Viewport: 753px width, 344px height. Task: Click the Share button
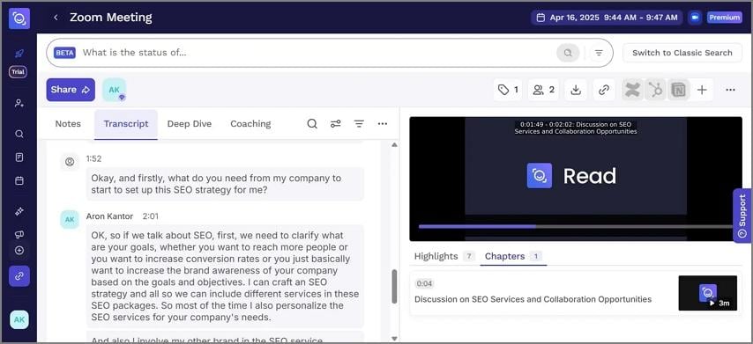71,90
